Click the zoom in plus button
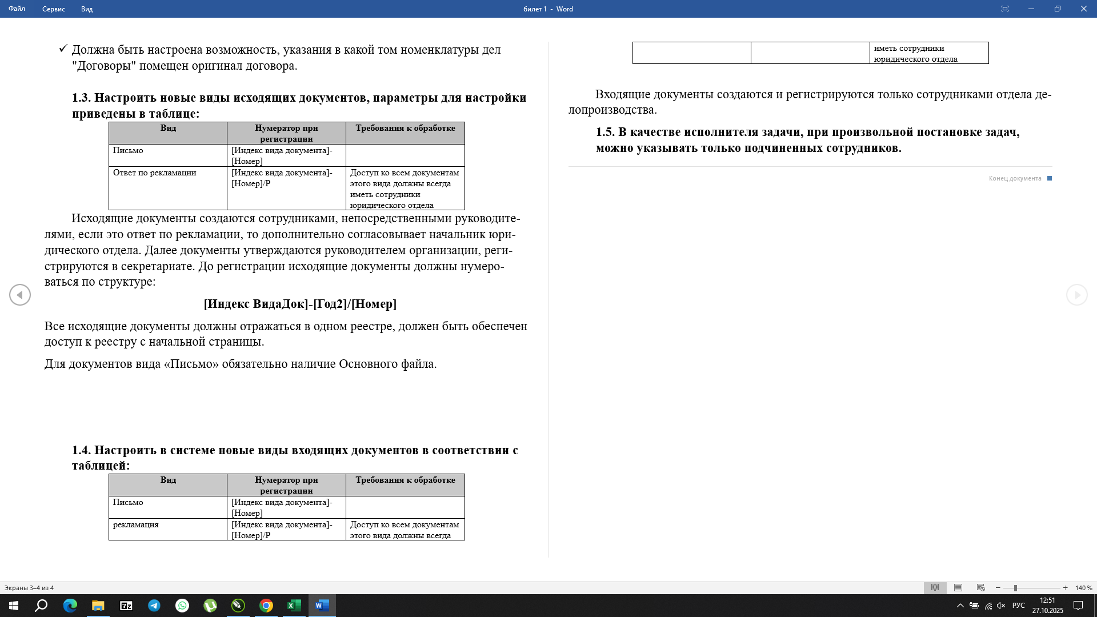The image size is (1097, 617). click(1065, 587)
